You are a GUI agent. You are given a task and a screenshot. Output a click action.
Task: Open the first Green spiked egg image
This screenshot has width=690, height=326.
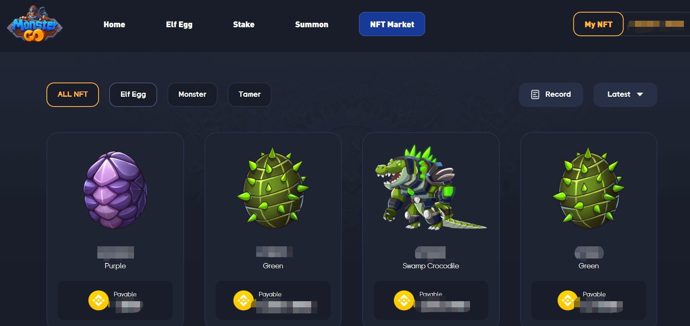coord(273,188)
